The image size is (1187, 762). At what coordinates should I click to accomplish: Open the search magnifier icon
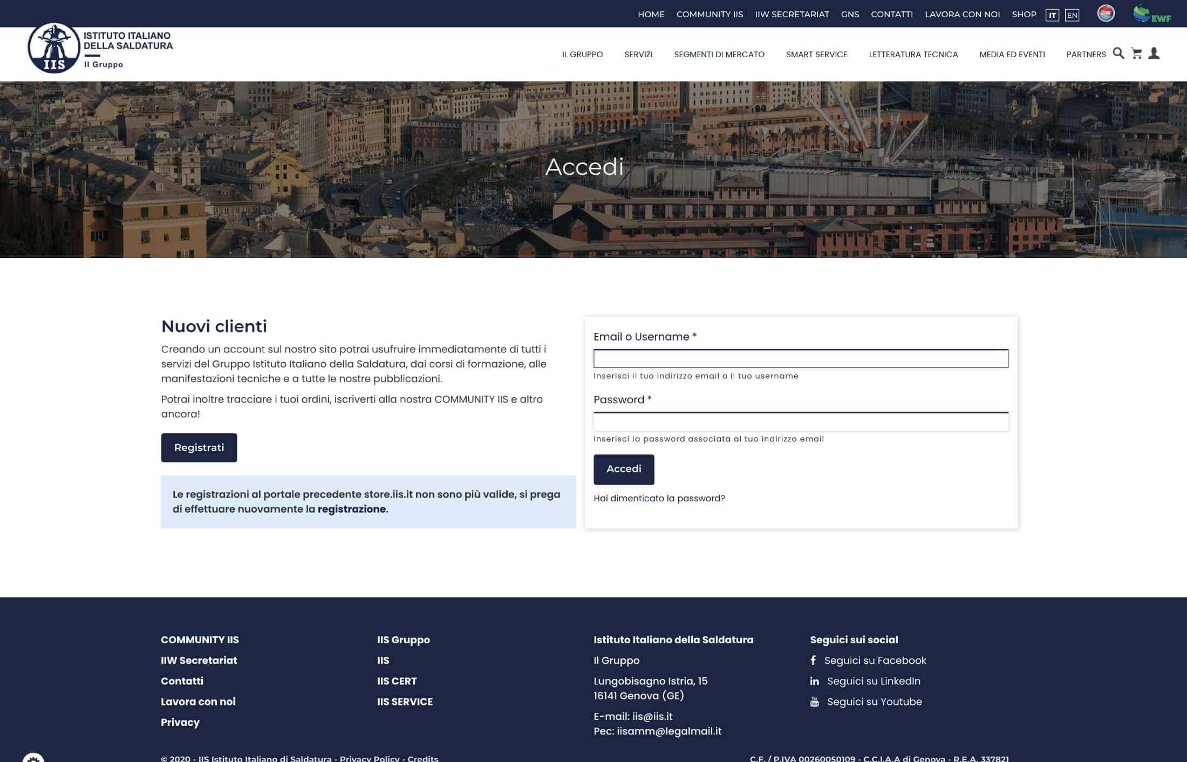(x=1118, y=53)
